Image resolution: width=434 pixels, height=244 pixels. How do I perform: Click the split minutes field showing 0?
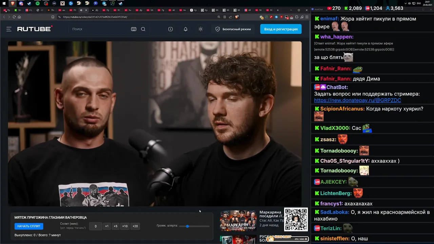(x=96, y=226)
